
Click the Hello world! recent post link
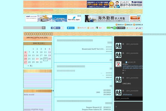click(x=29, y=95)
